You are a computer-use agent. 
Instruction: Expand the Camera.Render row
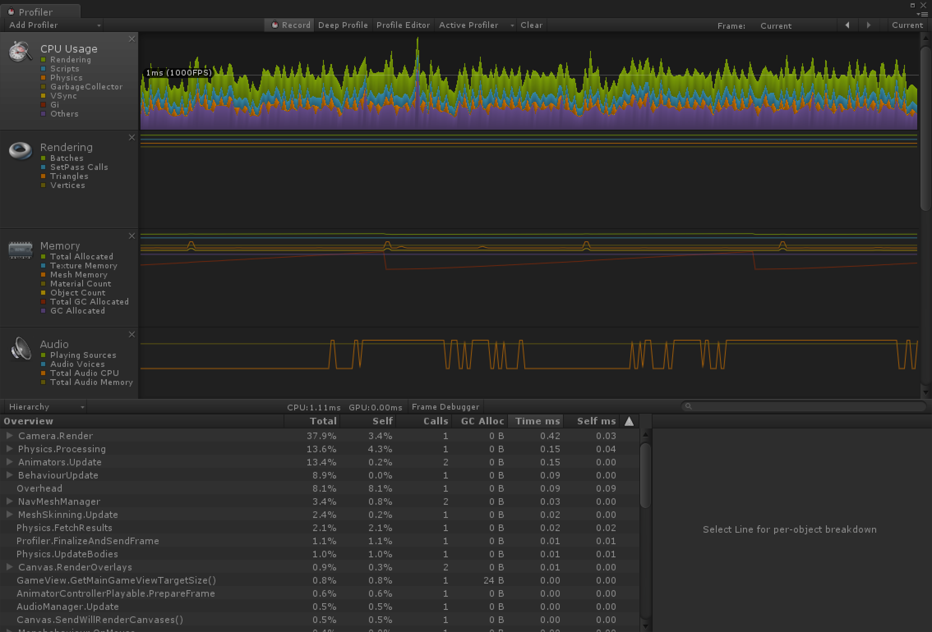[x=10, y=435]
